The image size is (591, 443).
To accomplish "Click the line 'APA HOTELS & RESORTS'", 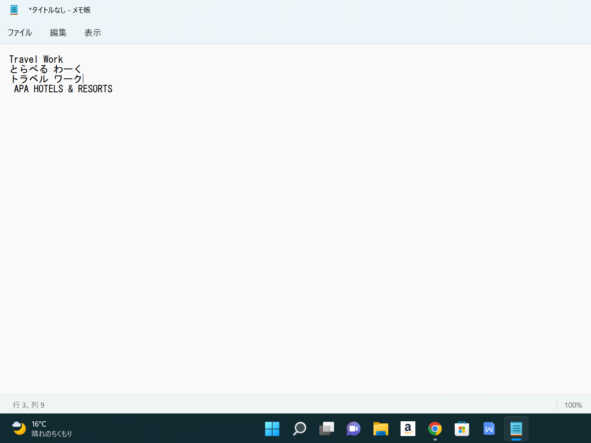I will tap(63, 89).
